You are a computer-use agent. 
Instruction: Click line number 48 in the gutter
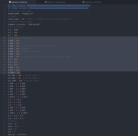(4, 38)
